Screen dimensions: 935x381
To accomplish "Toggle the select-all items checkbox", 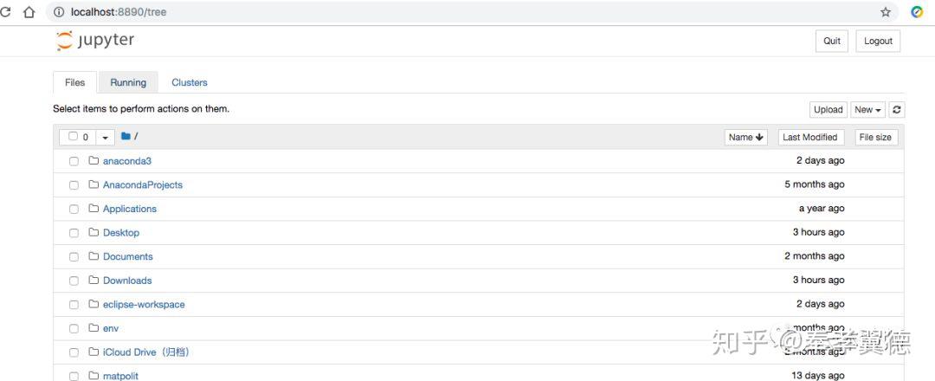I will click(74, 137).
